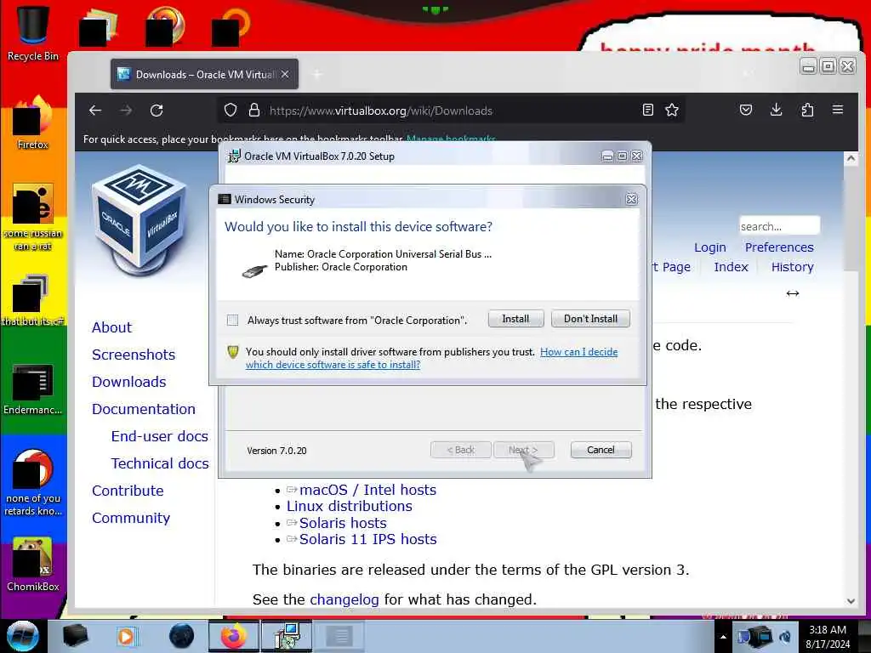Open Screenshots in site sidebar

[134, 355]
